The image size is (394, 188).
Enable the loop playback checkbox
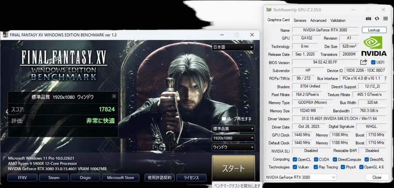(x=224, y=119)
